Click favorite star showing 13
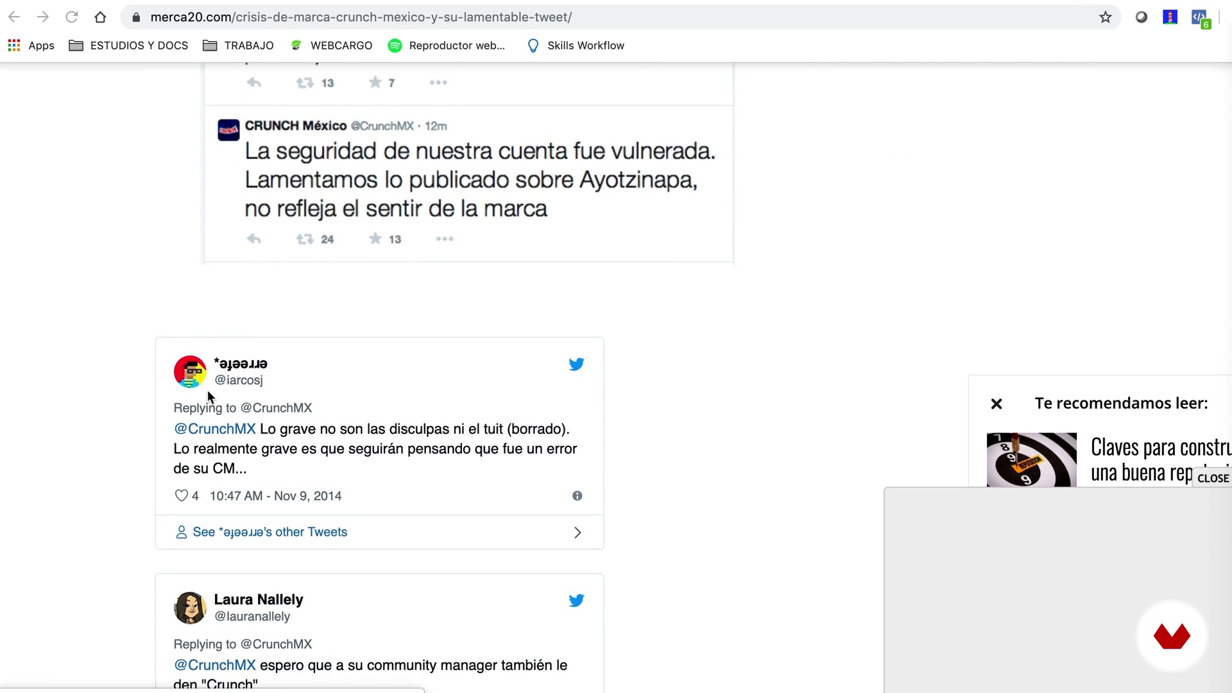Viewport: 1232px width, 693px height. (x=375, y=239)
